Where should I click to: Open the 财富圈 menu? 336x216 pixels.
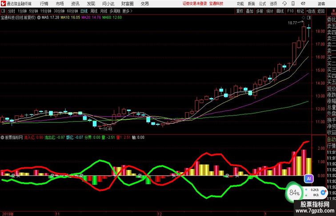point(127,4)
